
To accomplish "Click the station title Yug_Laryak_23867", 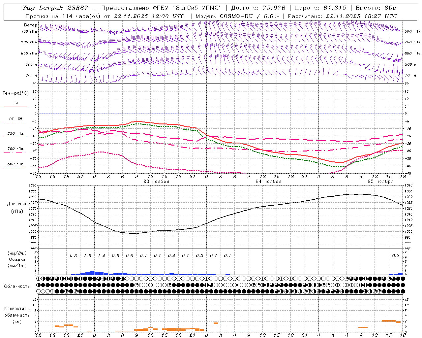I will coord(55,8).
